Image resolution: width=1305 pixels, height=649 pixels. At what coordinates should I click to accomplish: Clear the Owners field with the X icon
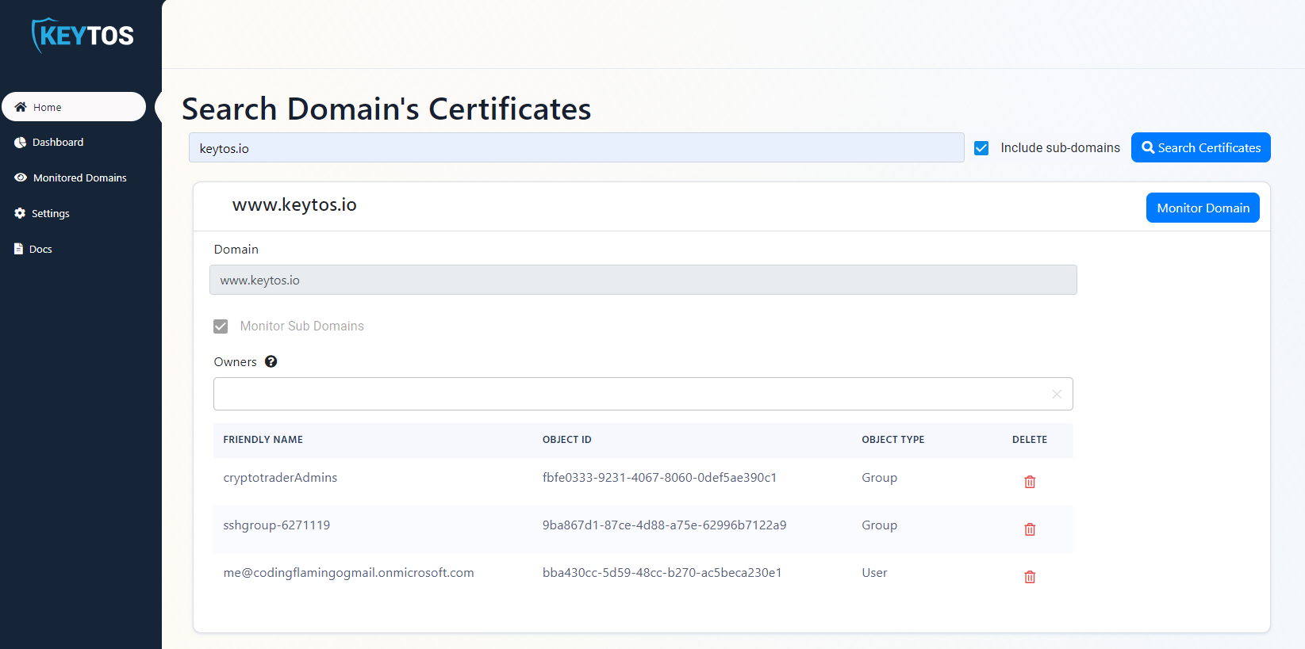coord(1056,394)
